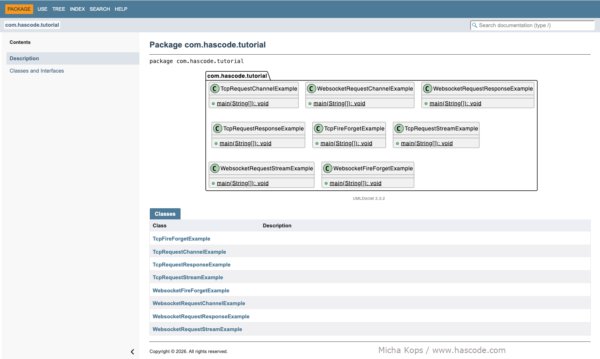
Task: Click the class icon beside WebsocketRequestChannelExample
Action: 312,89
